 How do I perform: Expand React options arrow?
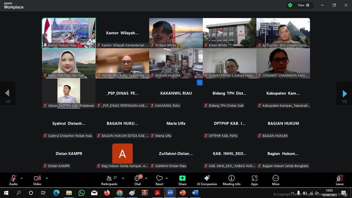(x=167, y=178)
